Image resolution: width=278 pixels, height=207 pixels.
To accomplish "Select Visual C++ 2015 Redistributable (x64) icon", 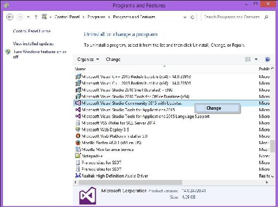I will tap(78, 77).
